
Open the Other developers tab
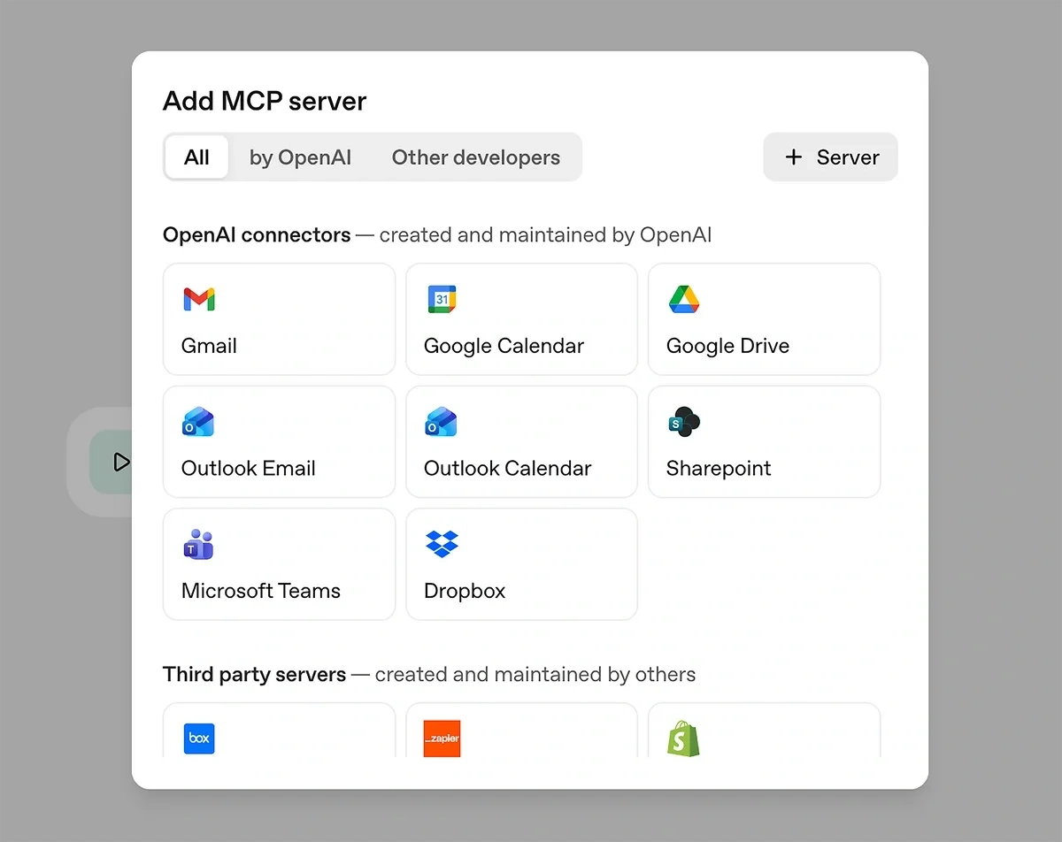pyautogui.click(x=475, y=157)
